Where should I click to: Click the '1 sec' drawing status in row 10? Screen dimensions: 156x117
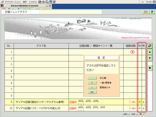pos(132,108)
